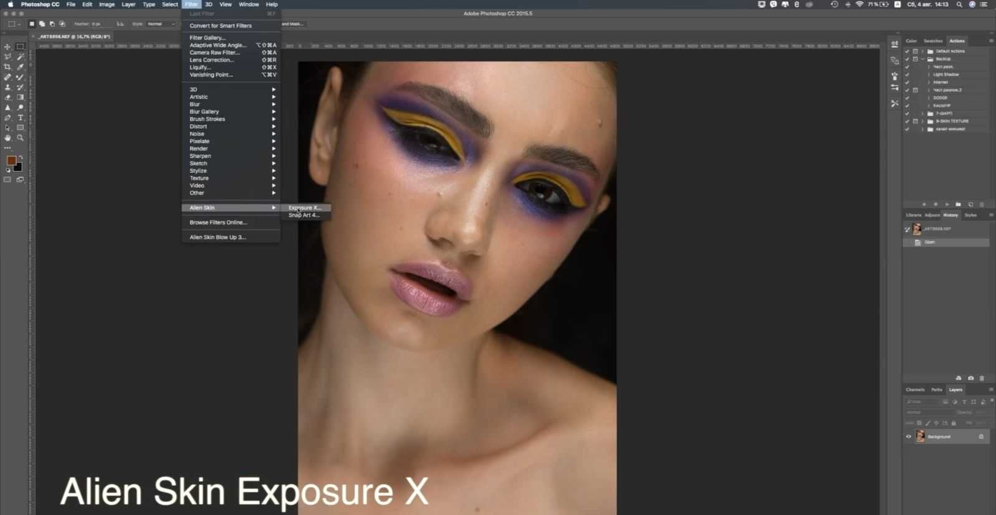Select the Lasso tool
The image size is (996, 515).
click(7, 57)
